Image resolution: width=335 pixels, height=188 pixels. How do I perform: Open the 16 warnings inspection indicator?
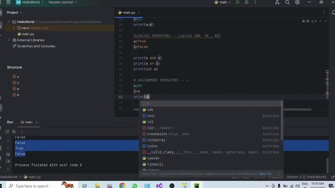[306, 21]
